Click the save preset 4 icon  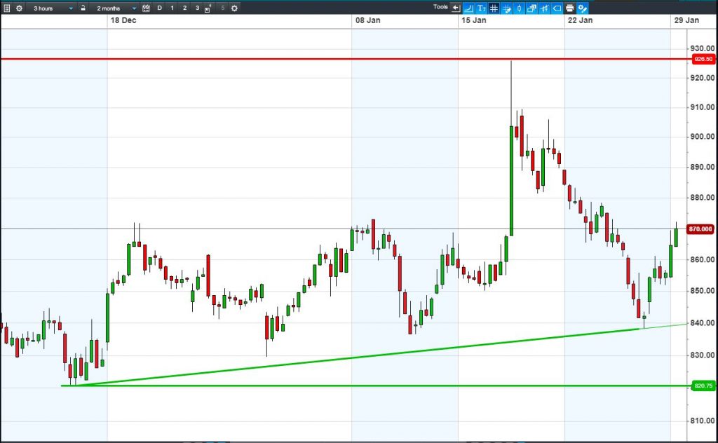(x=208, y=8)
